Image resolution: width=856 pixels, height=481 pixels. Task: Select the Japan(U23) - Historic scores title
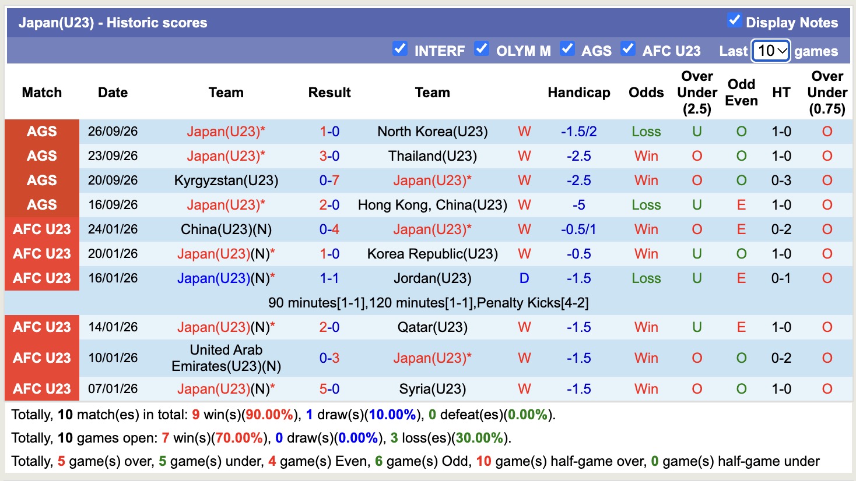click(113, 23)
